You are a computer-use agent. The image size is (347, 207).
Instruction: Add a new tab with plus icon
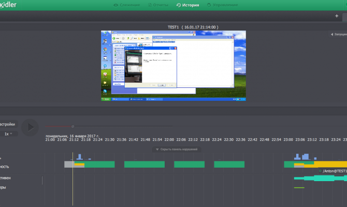click(337, 16)
